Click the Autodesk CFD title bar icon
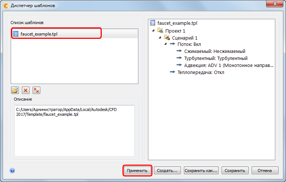 (6, 6)
